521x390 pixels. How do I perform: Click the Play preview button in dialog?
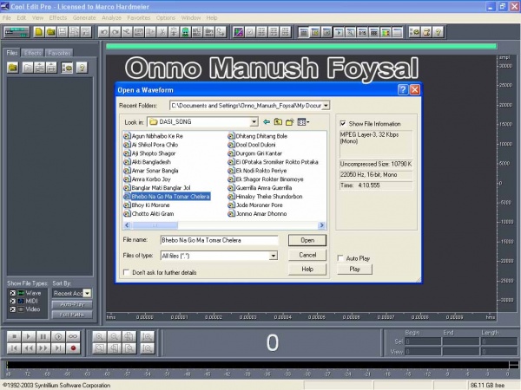tap(354, 269)
